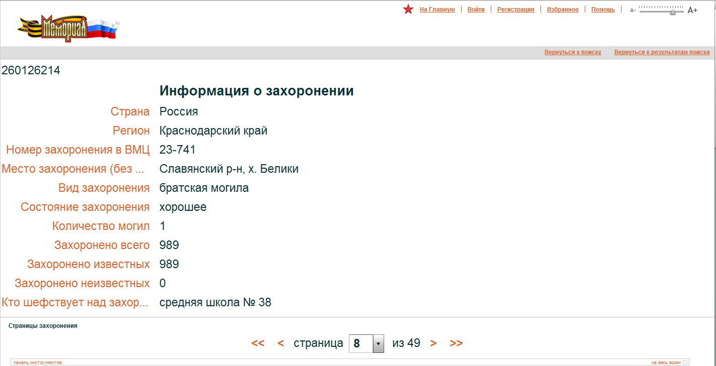Go to previous page with < arrow
Screen dimensions: 716x366
(281, 343)
